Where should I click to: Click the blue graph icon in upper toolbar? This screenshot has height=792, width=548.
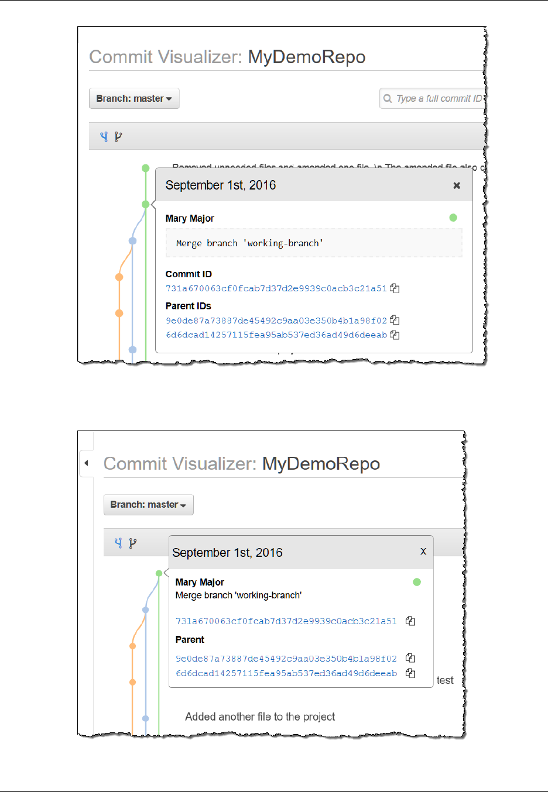click(x=104, y=137)
